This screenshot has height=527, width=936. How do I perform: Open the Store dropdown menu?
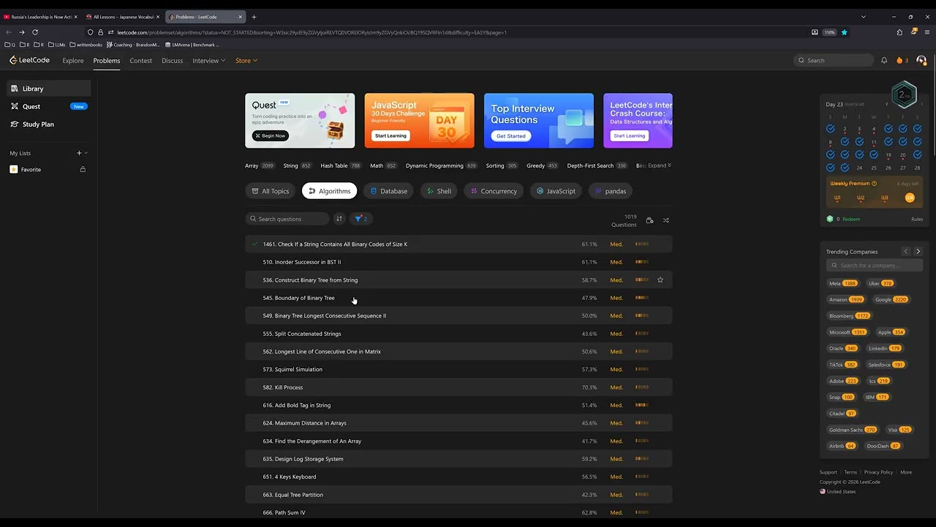pyautogui.click(x=246, y=61)
